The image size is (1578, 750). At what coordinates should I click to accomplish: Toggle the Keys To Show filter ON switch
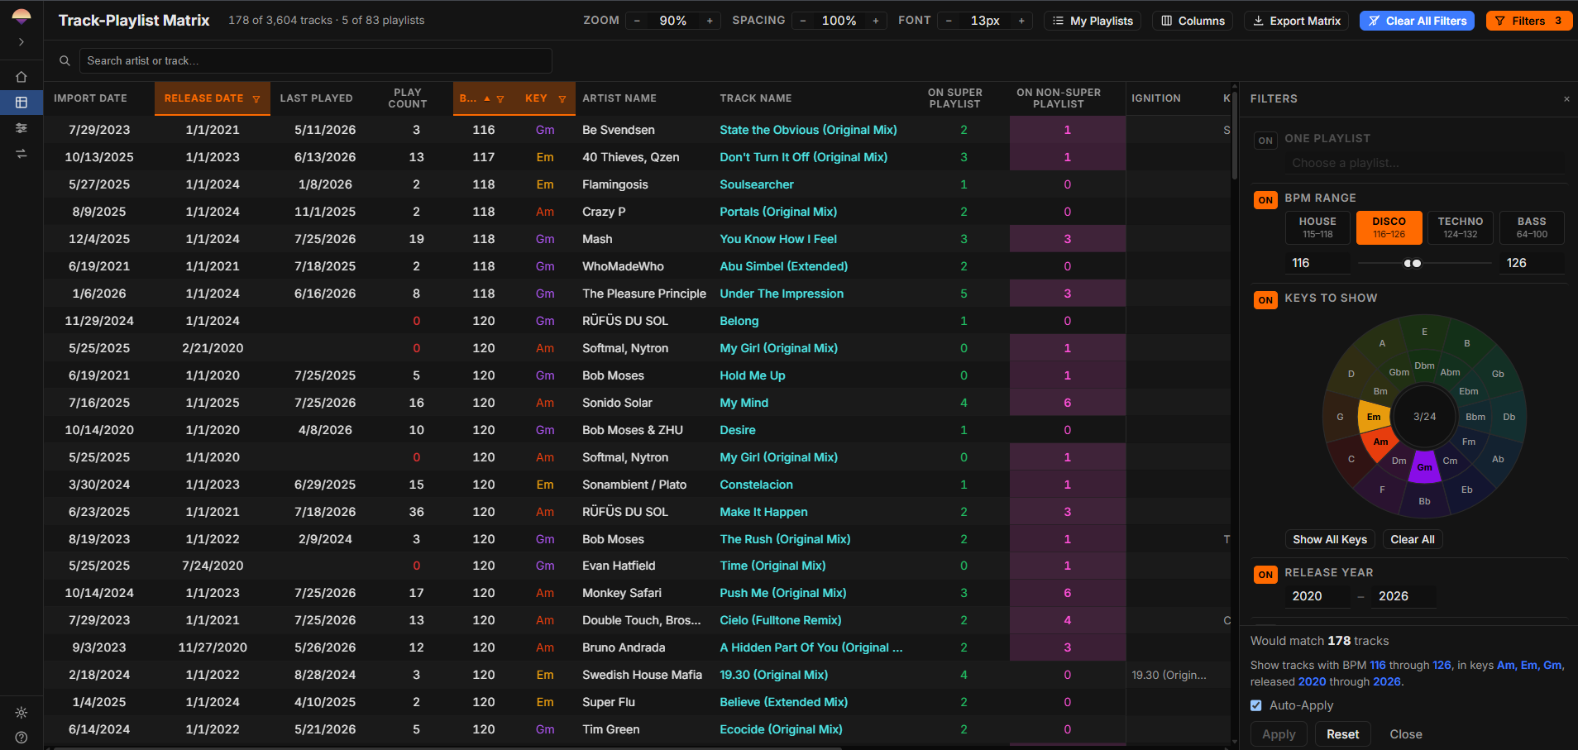[1265, 300]
